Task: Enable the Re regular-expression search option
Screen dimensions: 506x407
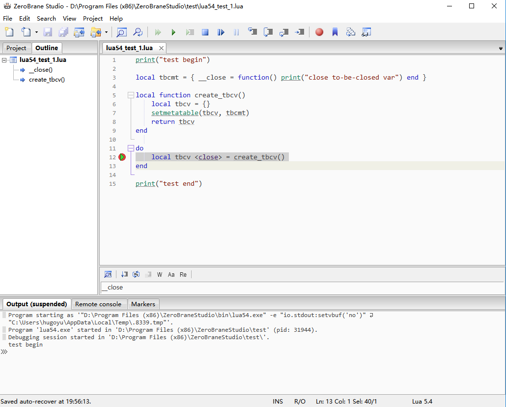Action: (183, 274)
